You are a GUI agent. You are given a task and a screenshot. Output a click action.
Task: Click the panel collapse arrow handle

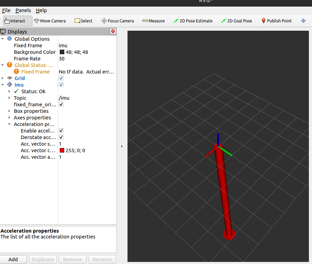point(122,146)
